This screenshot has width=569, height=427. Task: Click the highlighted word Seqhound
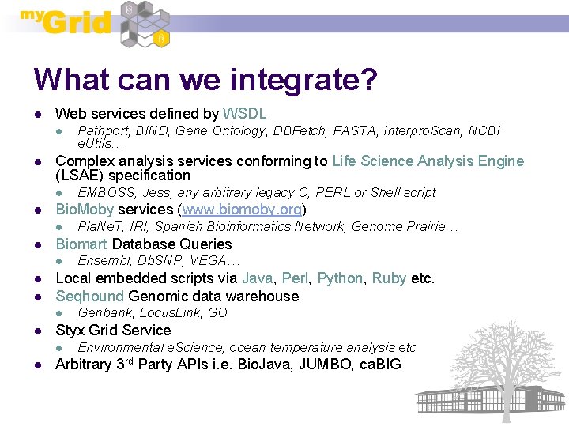click(x=89, y=297)
